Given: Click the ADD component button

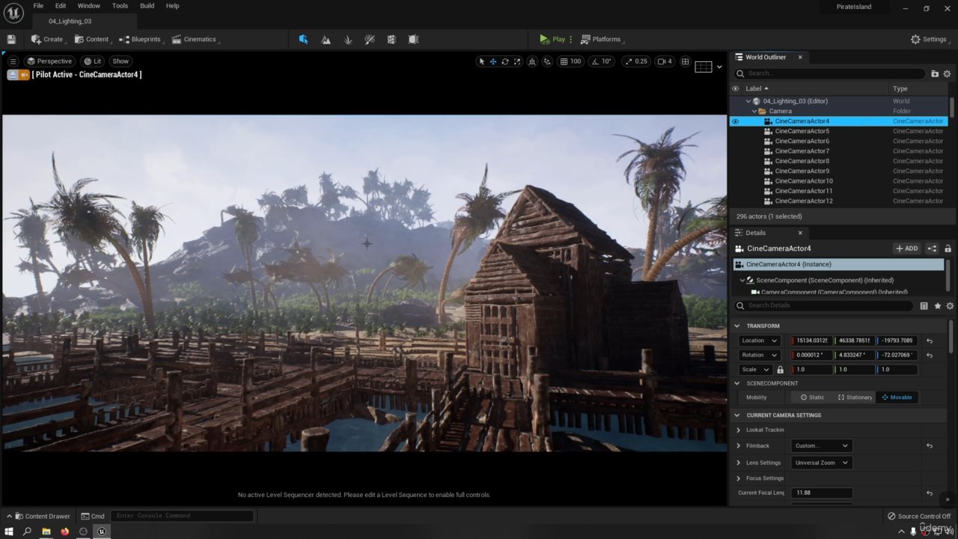Looking at the screenshot, I should (906, 249).
